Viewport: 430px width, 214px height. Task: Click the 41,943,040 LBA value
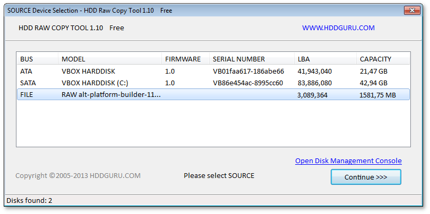pyautogui.click(x=315, y=71)
